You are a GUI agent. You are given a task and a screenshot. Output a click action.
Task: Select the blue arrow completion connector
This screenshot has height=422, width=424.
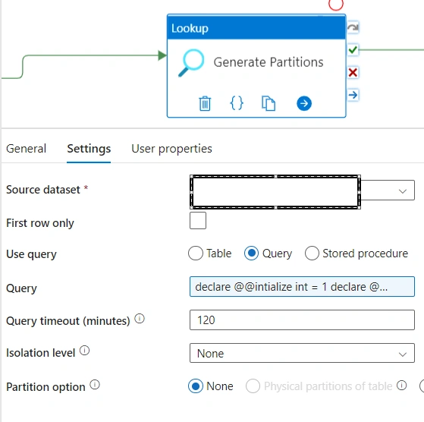(x=353, y=95)
